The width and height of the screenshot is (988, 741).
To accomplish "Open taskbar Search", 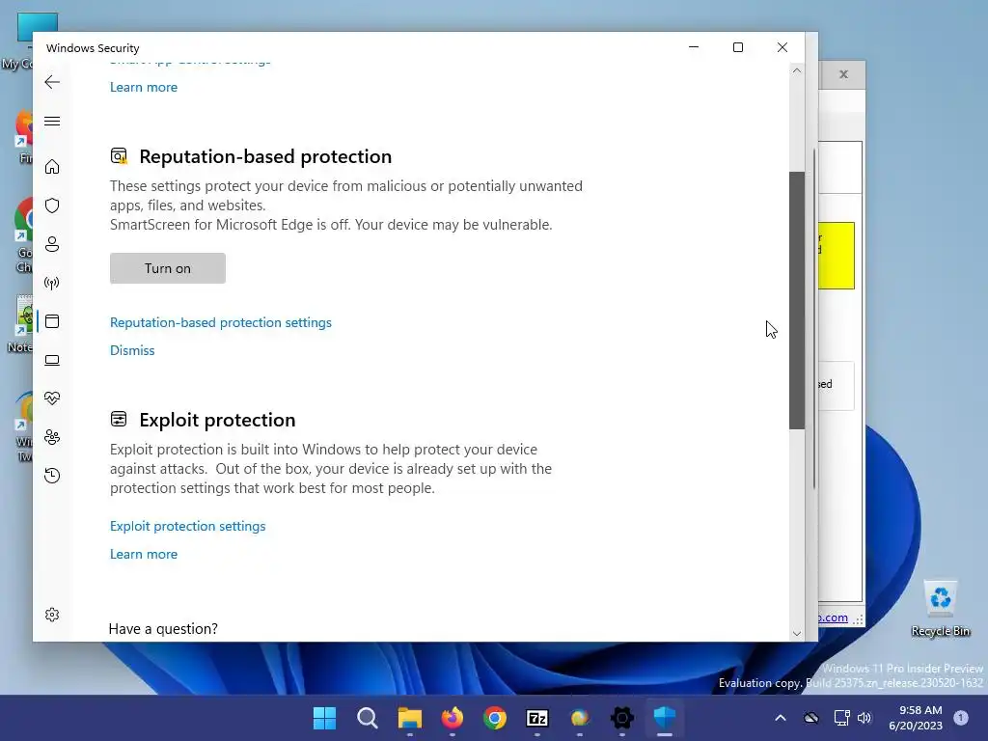I will [368, 718].
